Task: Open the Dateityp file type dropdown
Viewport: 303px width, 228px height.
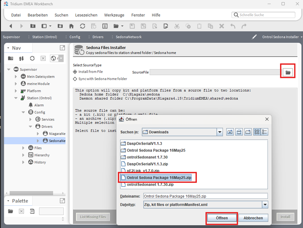Action: [x=265, y=205]
